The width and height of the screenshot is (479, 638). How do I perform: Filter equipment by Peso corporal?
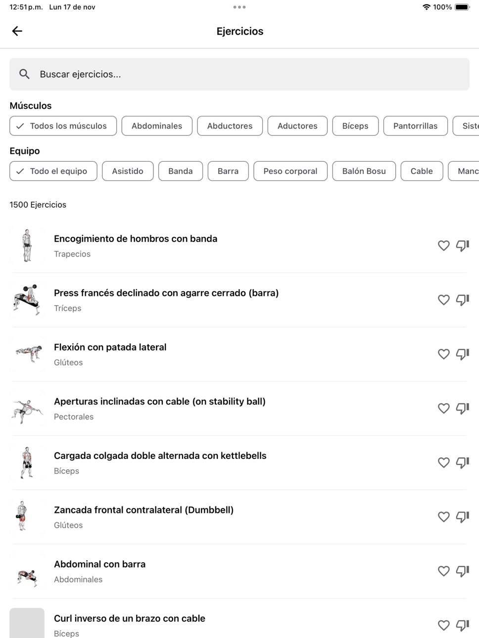[290, 171]
